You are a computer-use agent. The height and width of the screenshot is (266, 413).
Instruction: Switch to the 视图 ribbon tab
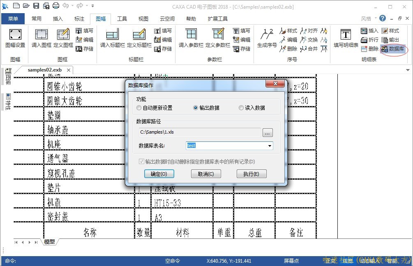pos(143,19)
